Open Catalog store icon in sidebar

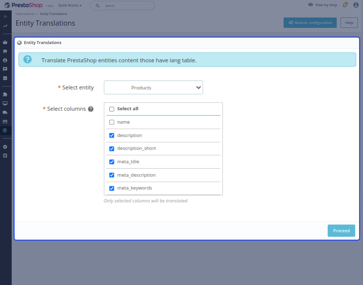pyautogui.click(x=5, y=51)
